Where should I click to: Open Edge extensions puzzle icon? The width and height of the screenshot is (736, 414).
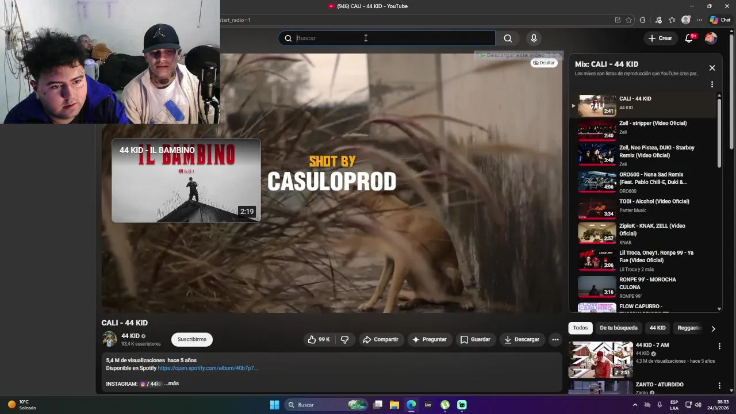(643, 20)
